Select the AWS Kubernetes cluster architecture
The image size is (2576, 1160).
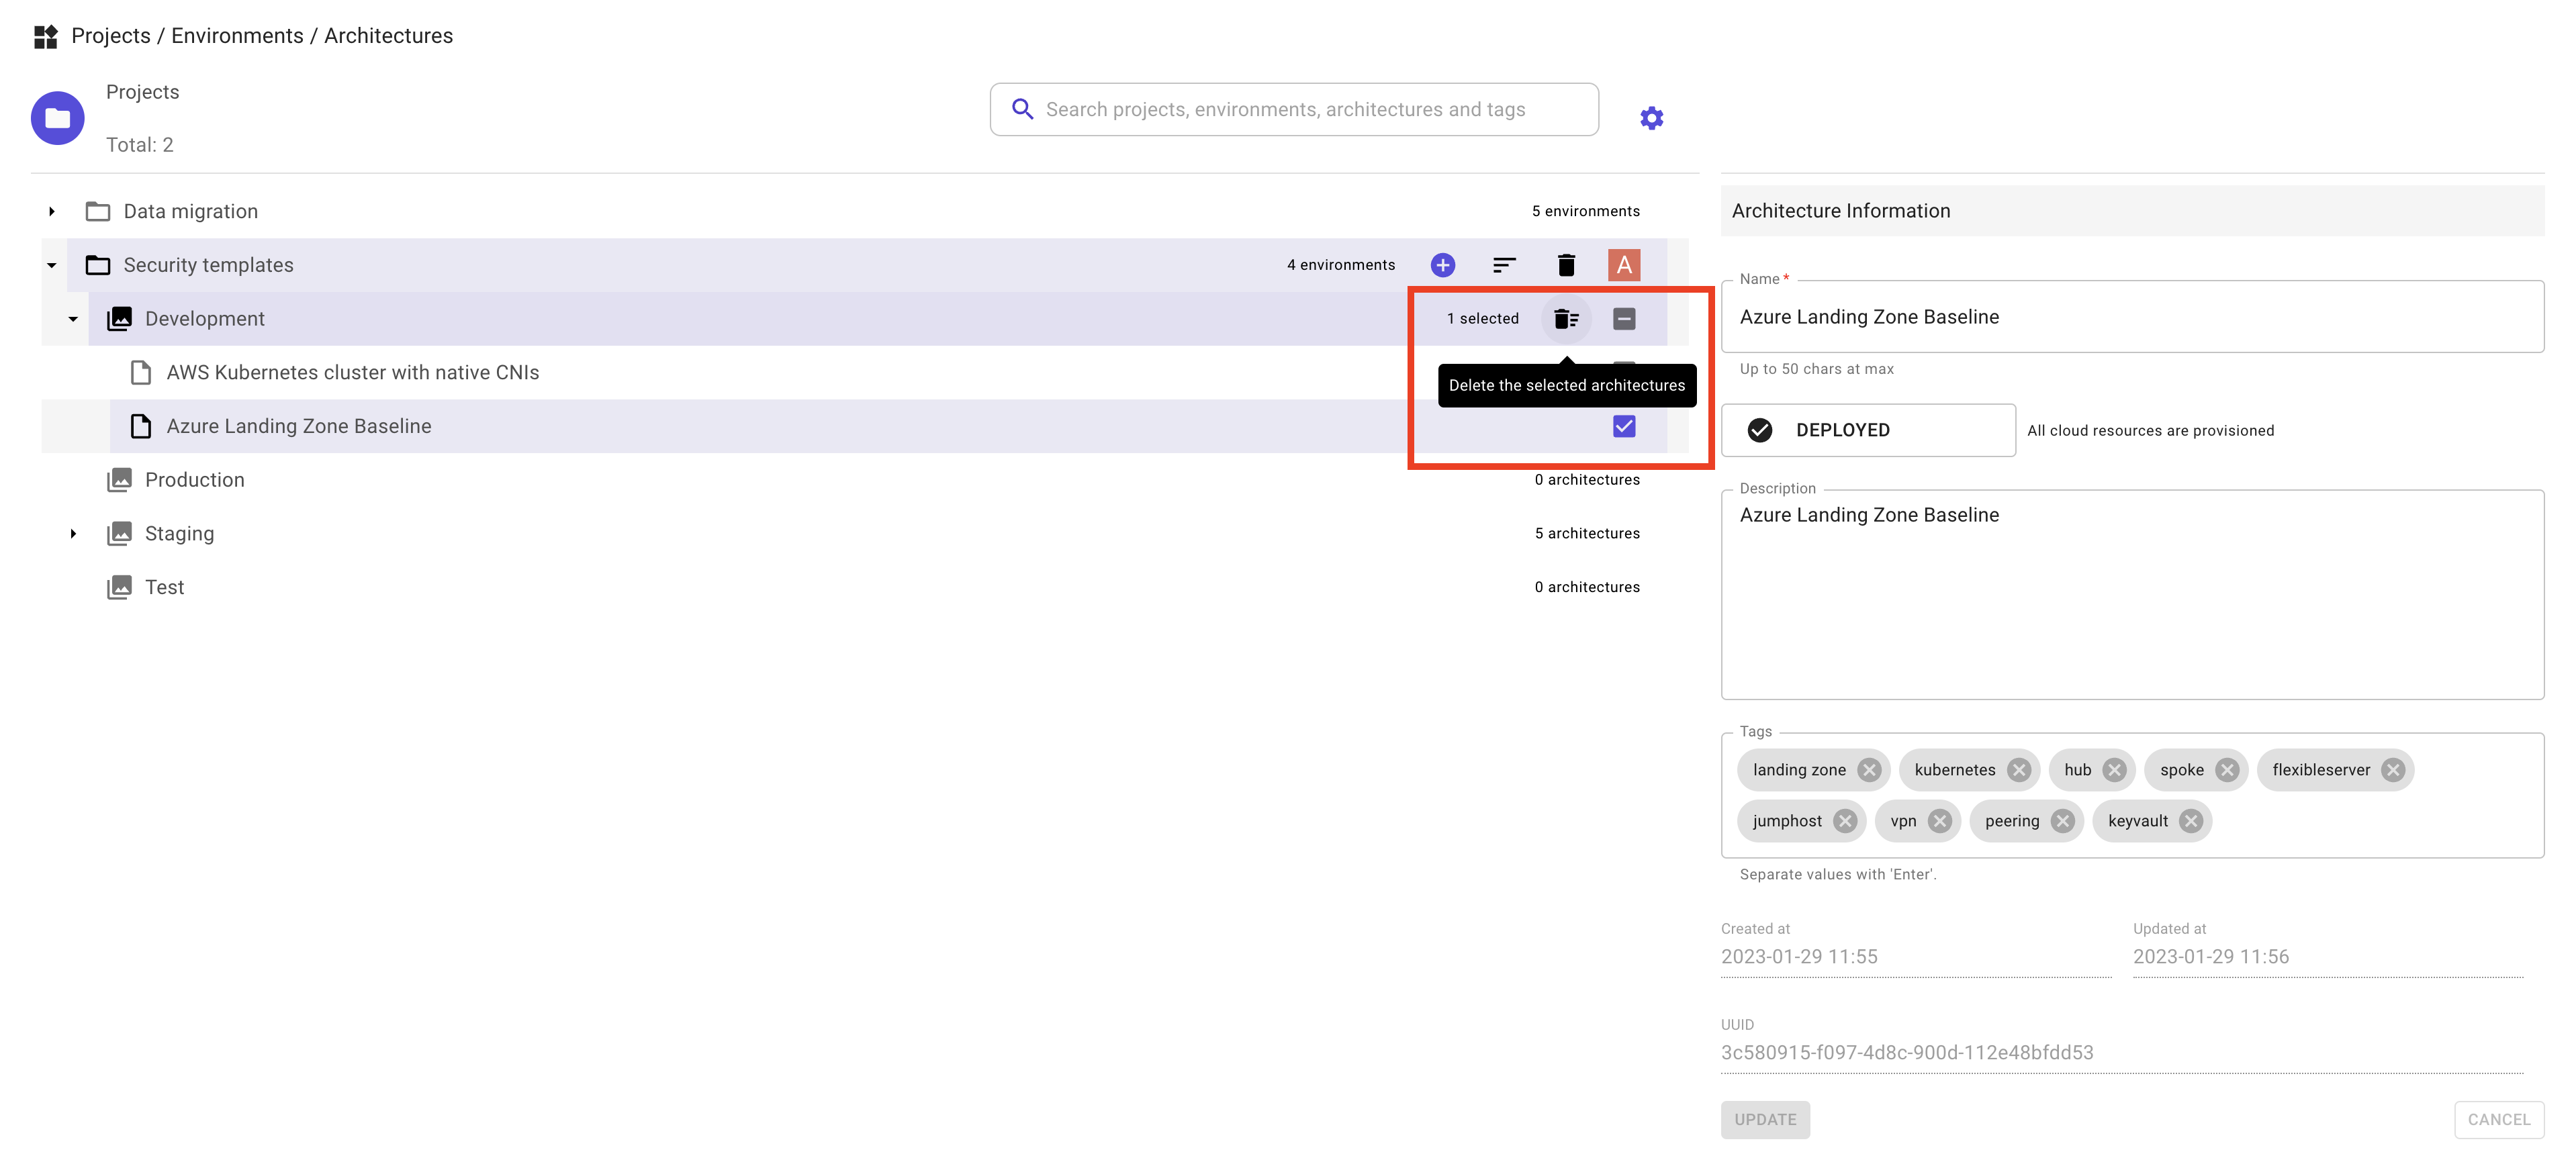pos(352,373)
